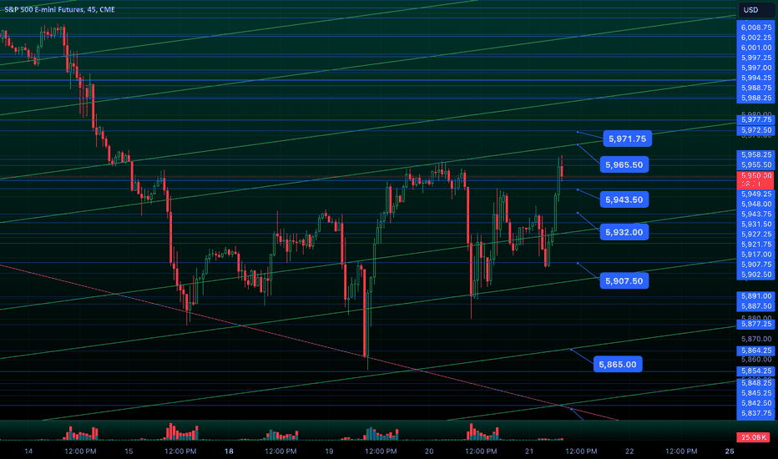Select bold date 18 on time axis
The width and height of the screenshot is (778, 459).
tap(229, 451)
